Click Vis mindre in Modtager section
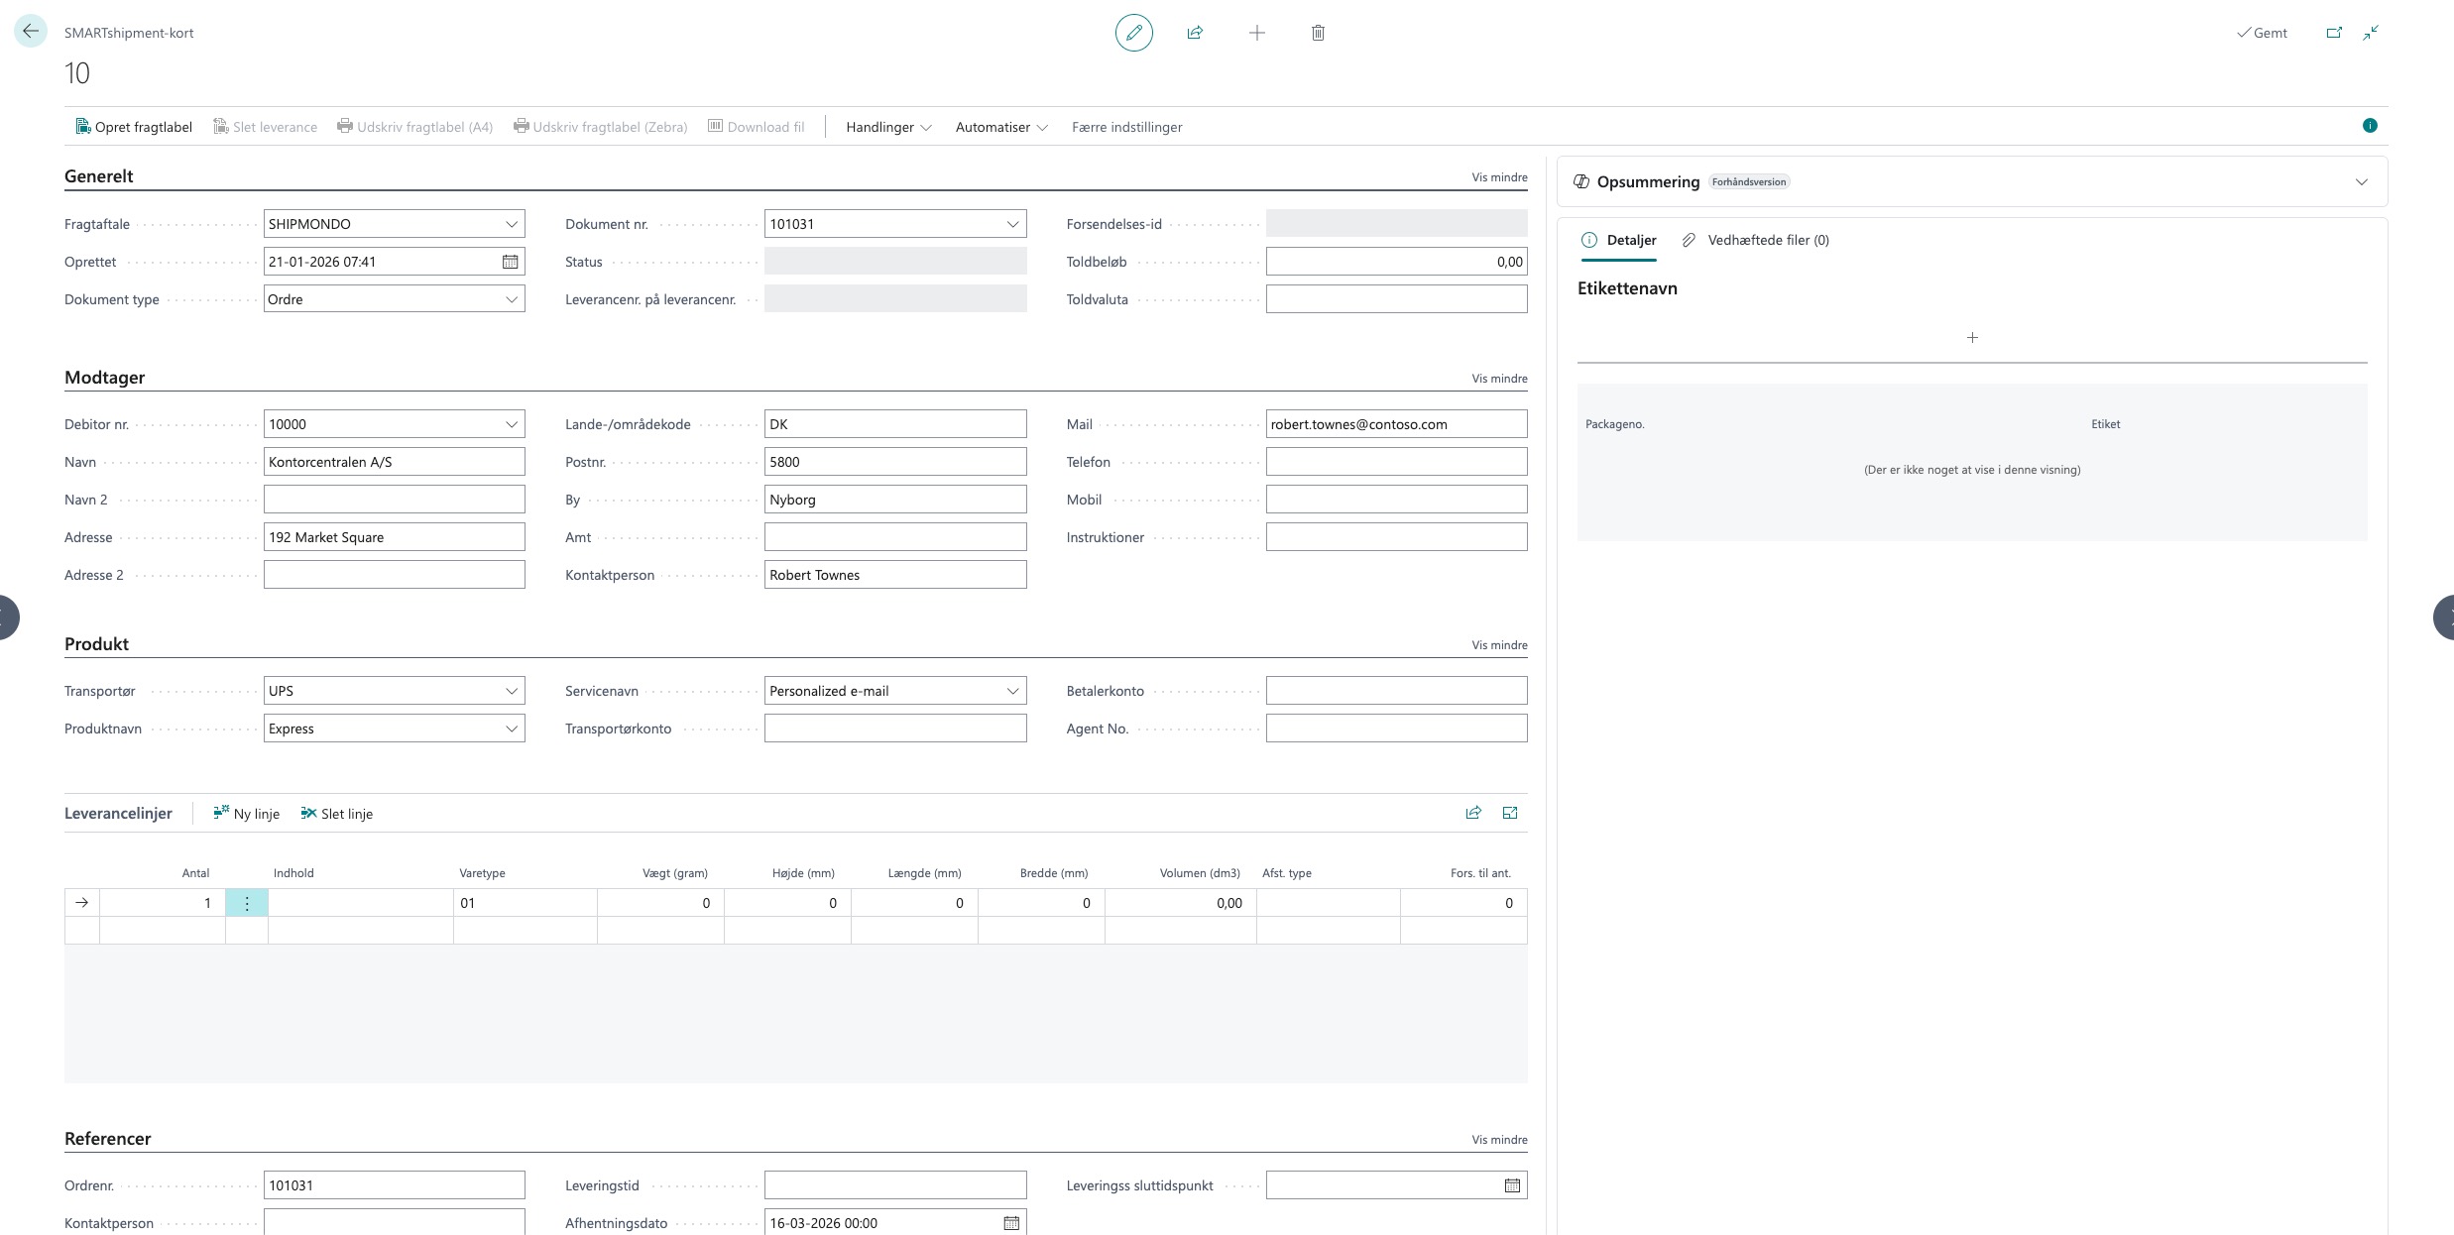The height and width of the screenshot is (1235, 2454). [x=1498, y=379]
